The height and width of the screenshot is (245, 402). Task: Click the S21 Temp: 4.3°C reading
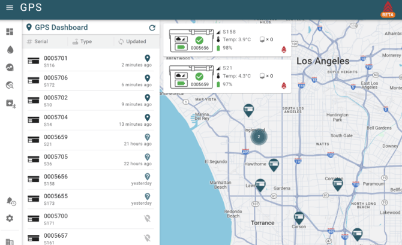click(x=234, y=76)
